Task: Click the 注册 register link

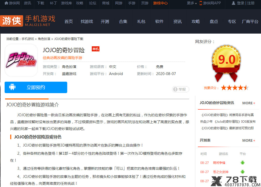Action: 251,3
